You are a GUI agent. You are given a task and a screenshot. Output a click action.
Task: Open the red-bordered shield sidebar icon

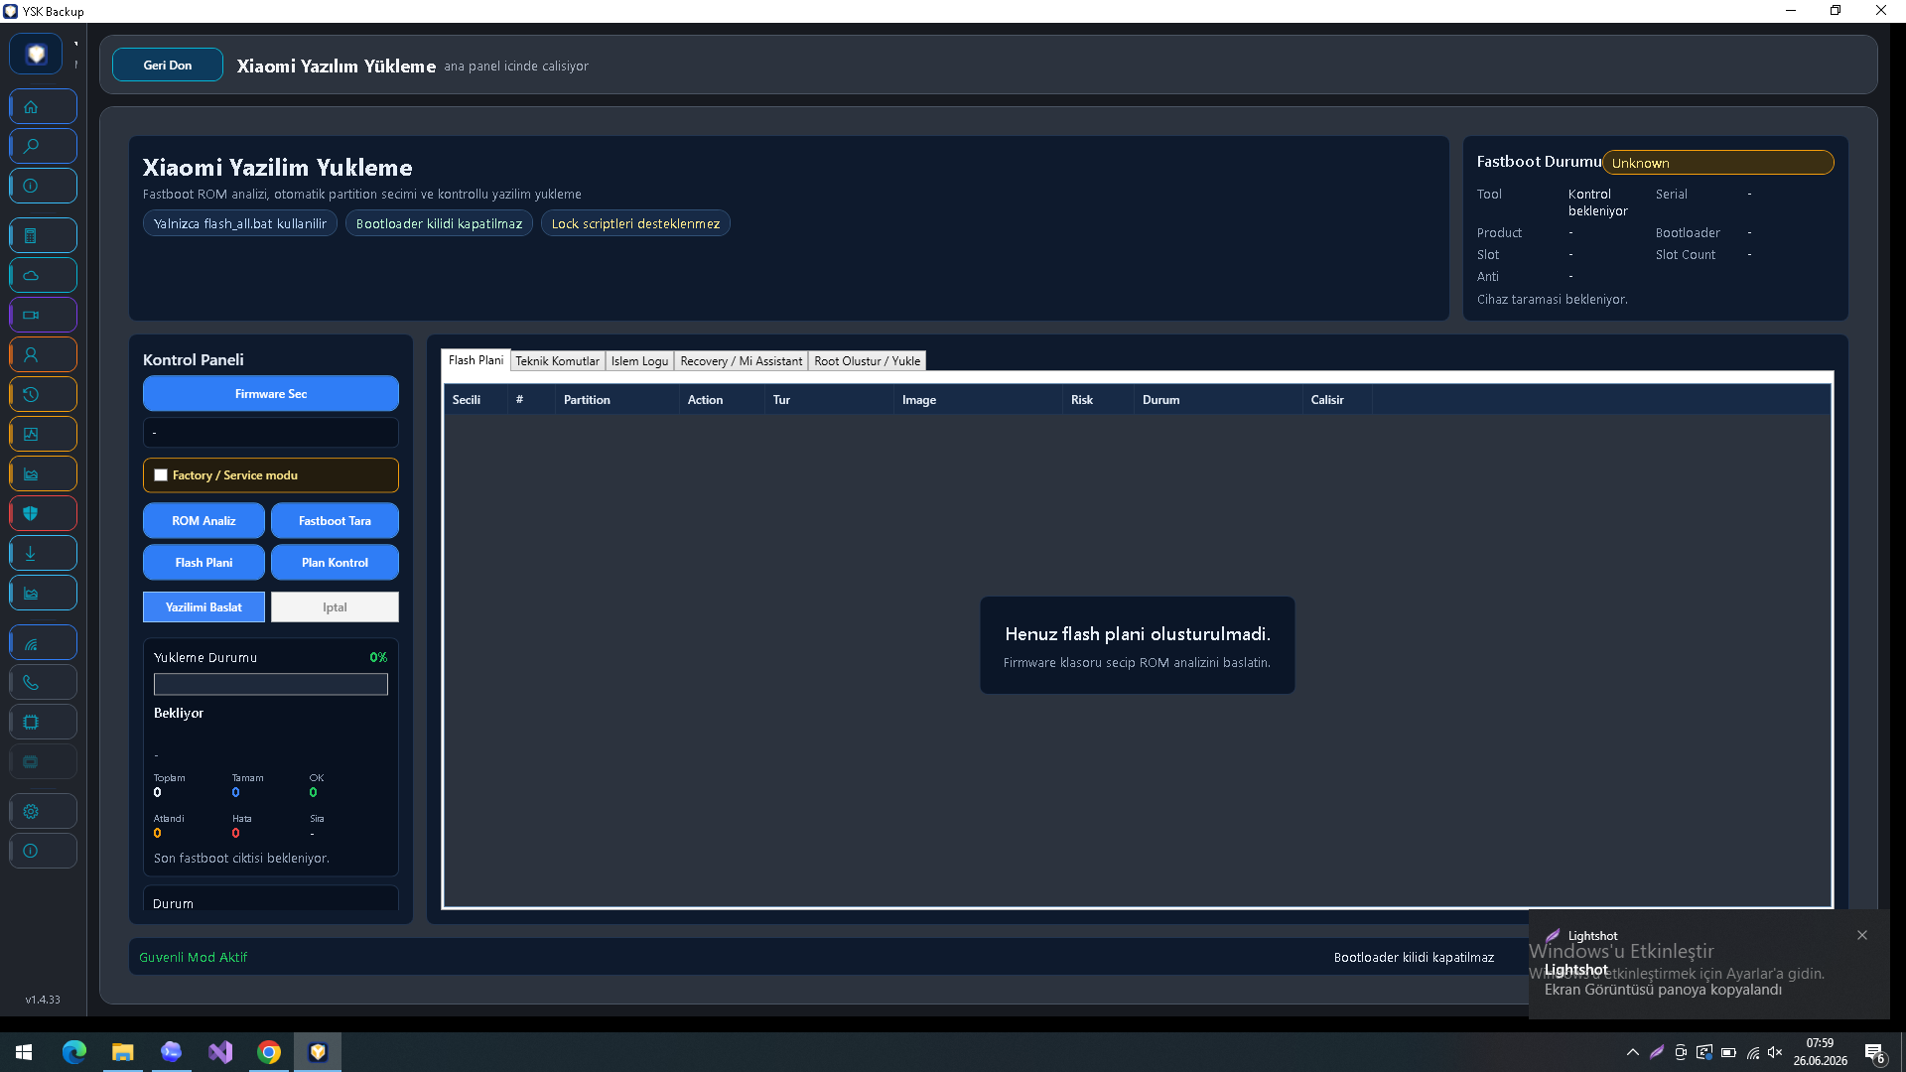[44, 513]
